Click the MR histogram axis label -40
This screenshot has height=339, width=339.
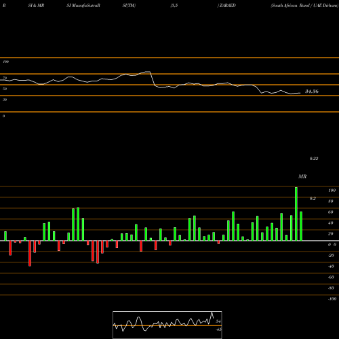331,266
